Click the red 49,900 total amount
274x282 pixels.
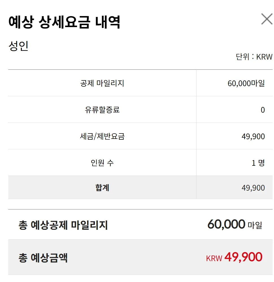point(243,257)
